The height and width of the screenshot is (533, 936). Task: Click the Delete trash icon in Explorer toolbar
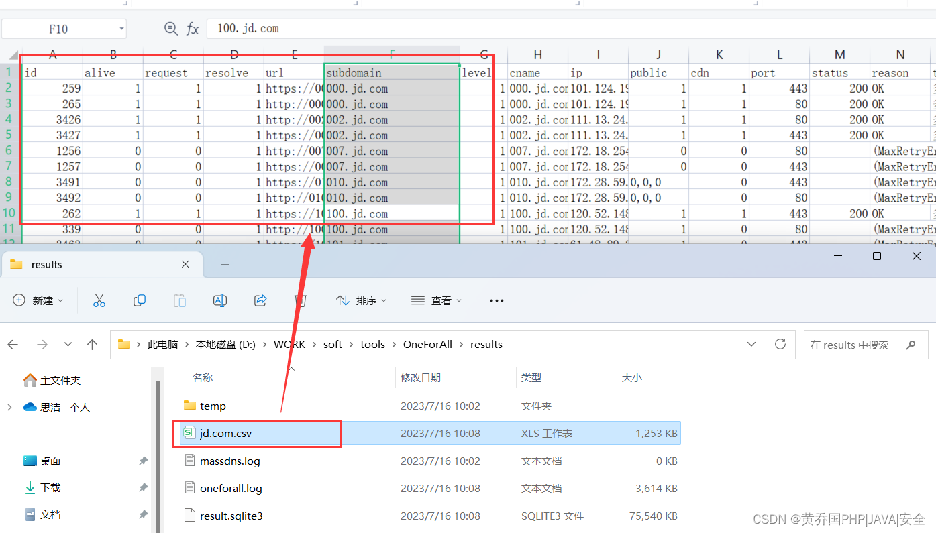click(x=301, y=300)
